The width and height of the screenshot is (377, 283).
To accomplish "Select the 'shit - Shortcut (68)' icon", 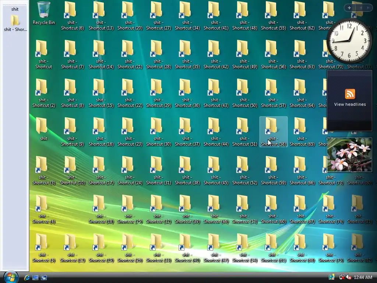I will point(302,248).
